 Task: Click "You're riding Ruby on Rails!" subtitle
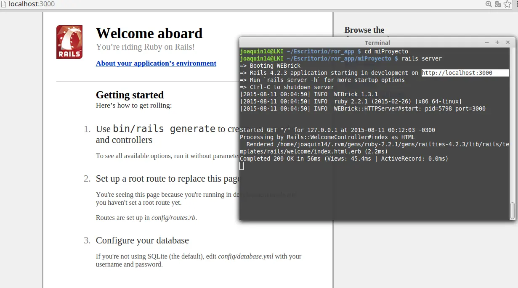(x=145, y=47)
